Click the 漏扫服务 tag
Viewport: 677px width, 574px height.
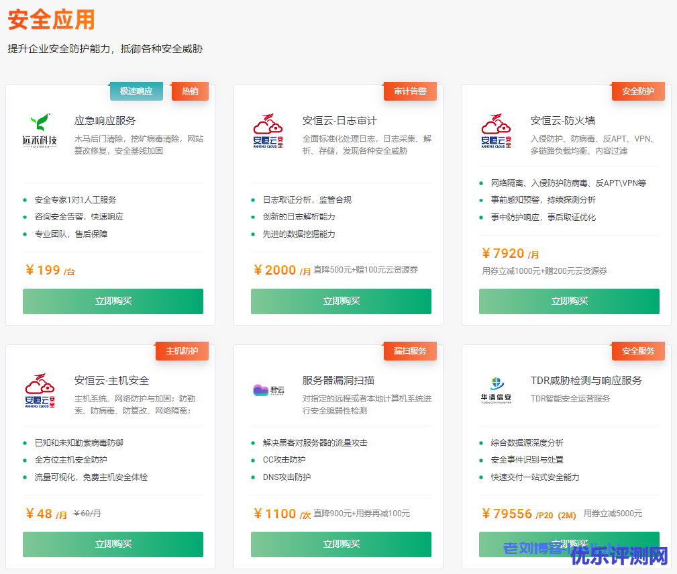click(410, 351)
